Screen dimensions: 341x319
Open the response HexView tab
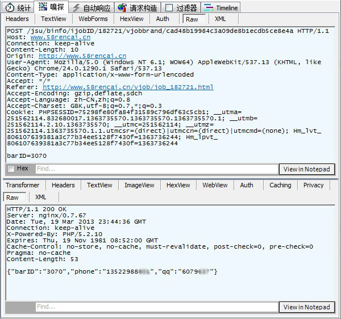[x=178, y=185]
